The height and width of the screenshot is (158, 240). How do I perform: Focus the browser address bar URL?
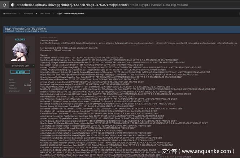pyautogui.click(x=102, y=5)
